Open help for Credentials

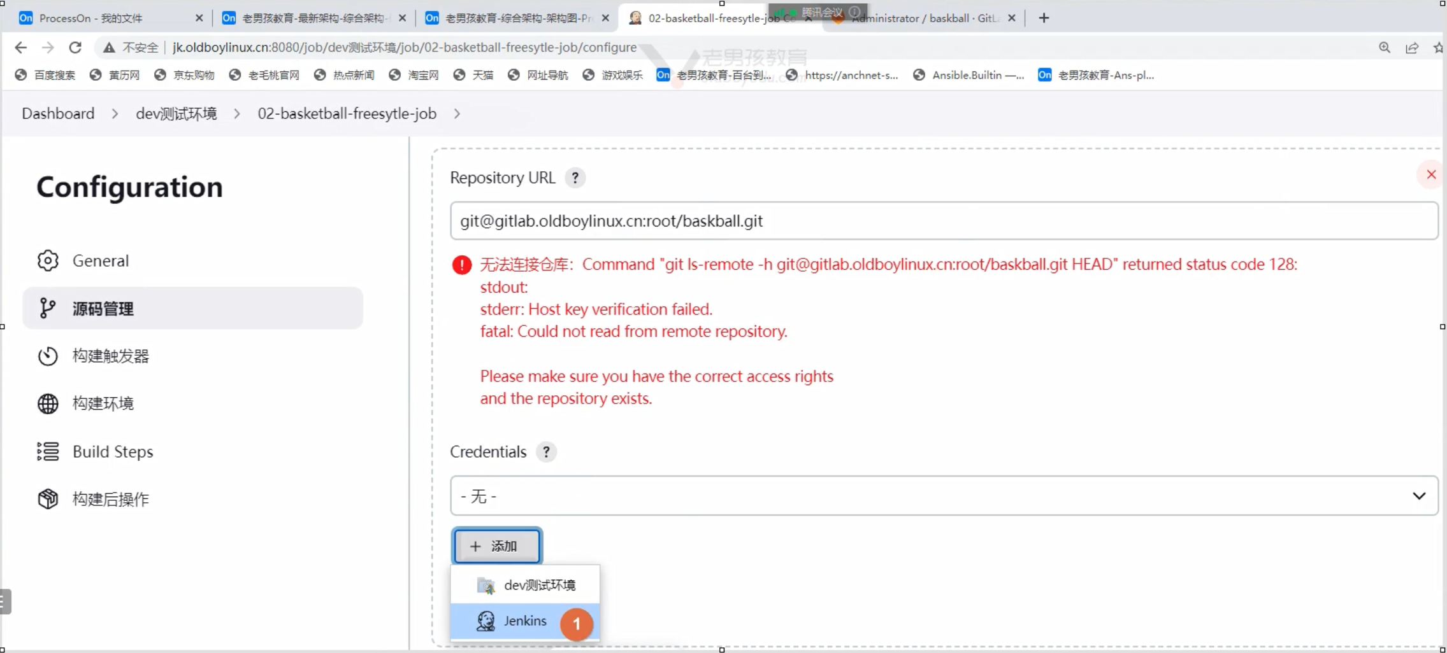pos(546,452)
